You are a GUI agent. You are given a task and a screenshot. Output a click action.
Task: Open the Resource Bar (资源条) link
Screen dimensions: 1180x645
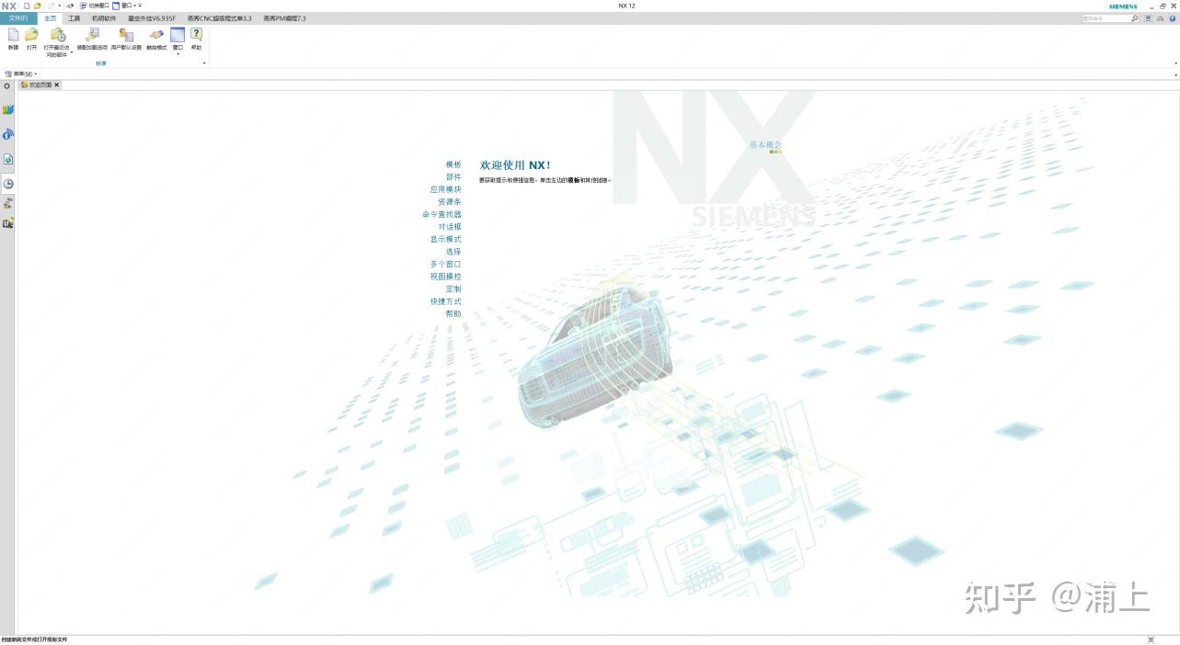click(450, 202)
